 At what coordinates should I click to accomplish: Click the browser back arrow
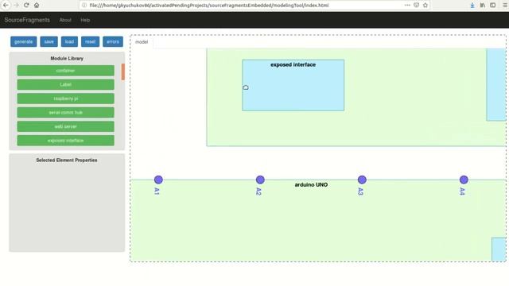point(6,6)
